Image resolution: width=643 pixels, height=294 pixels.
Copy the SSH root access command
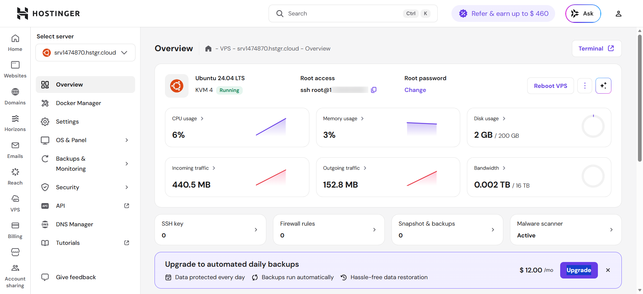(x=374, y=90)
